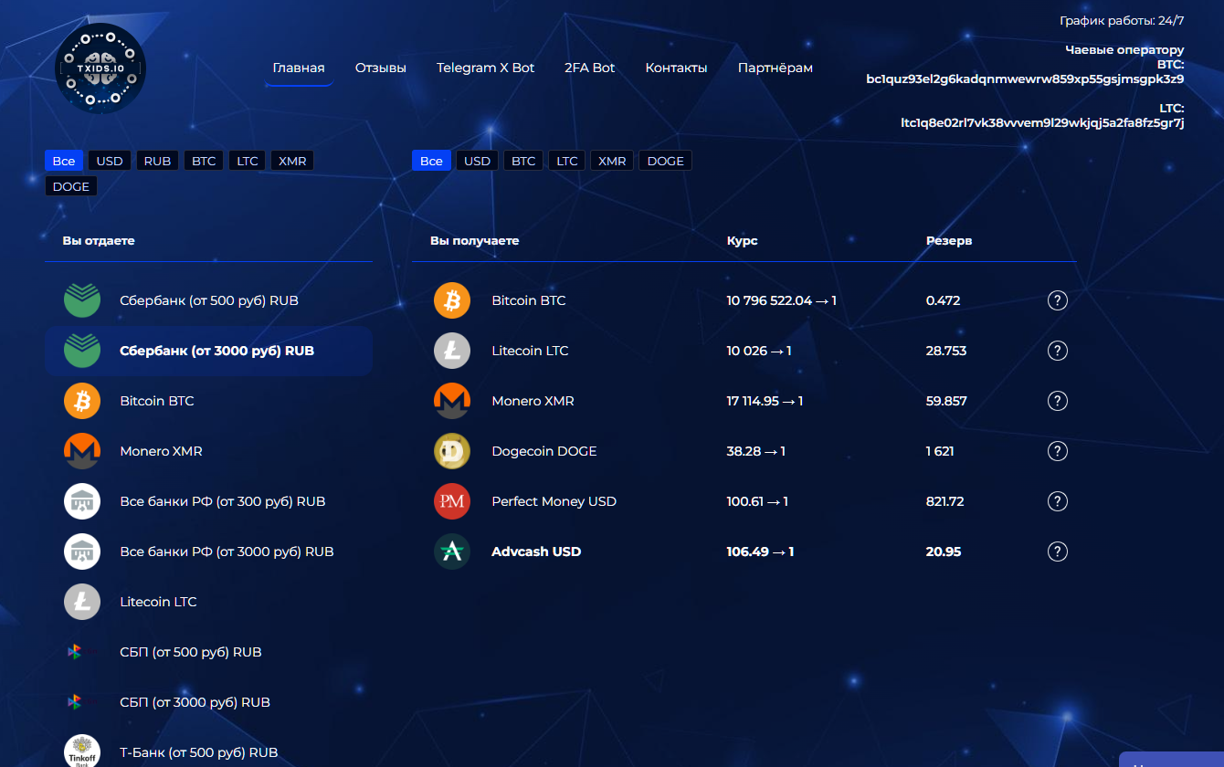Viewport: 1224px width, 767px height.
Task: Open help question mark for Monero XMR row
Action: [x=1058, y=401]
